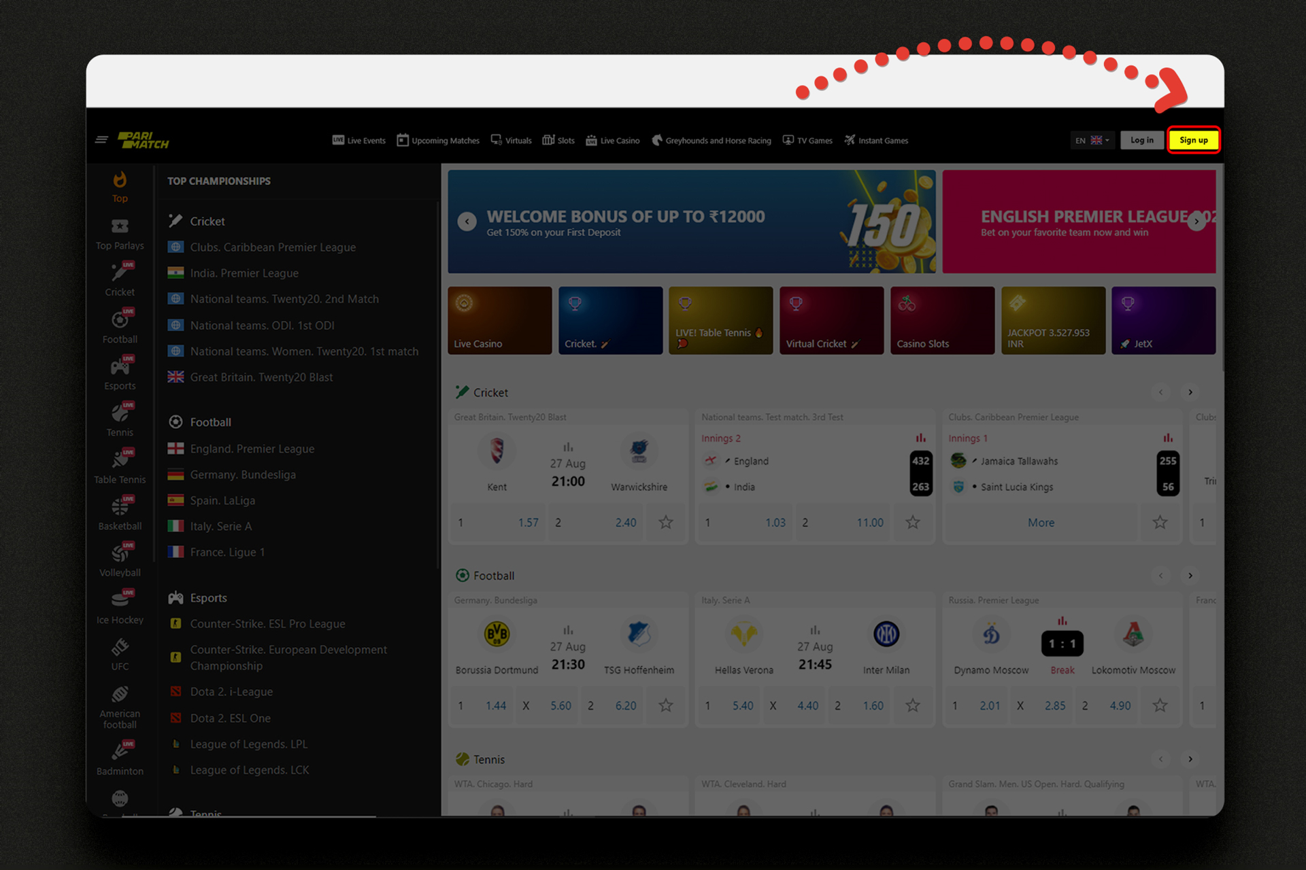The image size is (1306, 870).
Task: Open the LIVE! Table Tennis tile
Action: tap(721, 320)
